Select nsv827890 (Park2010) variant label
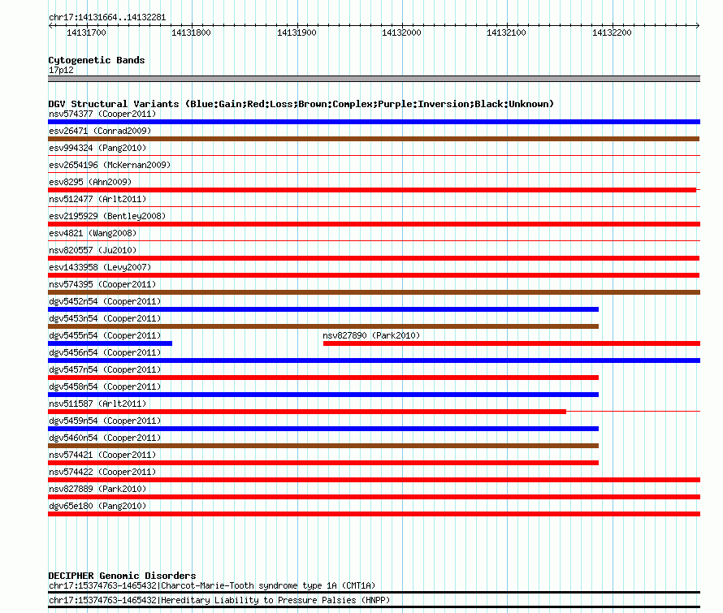723x613 pixels. tap(371, 335)
